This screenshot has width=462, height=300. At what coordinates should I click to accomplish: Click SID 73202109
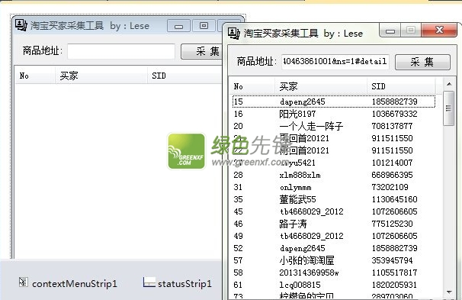[390, 187]
